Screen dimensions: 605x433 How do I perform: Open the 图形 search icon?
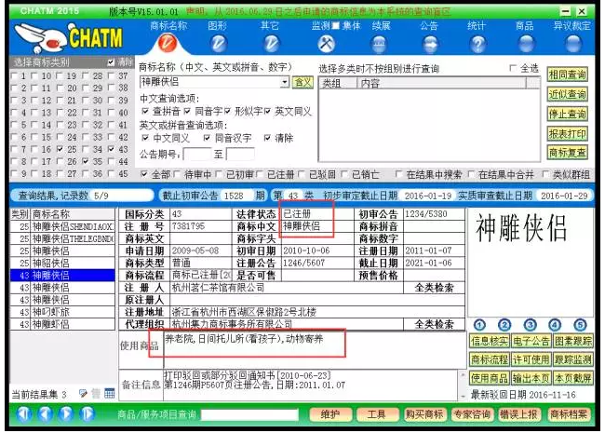click(219, 43)
